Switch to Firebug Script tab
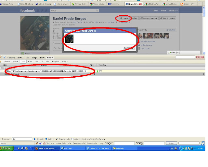The width and height of the screenshot is (208, 167). click(34, 58)
